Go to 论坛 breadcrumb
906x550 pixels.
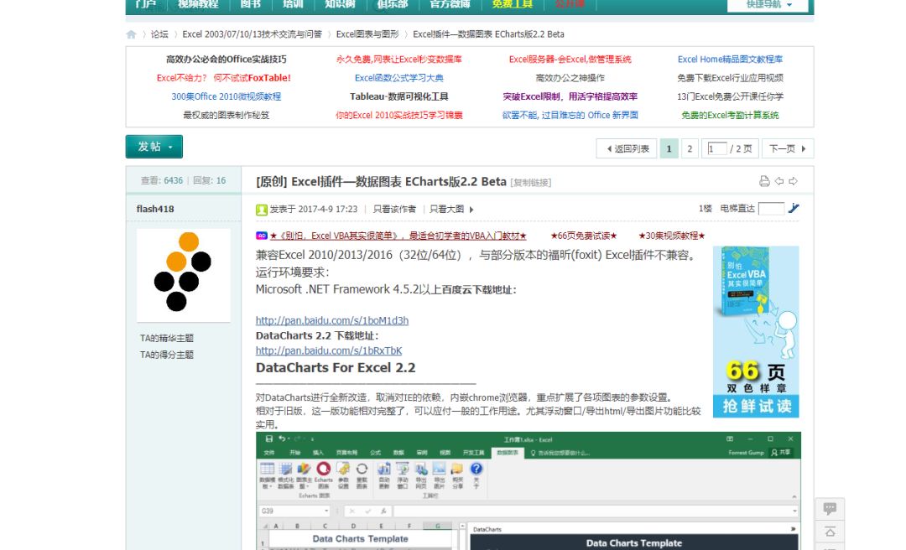[159, 34]
